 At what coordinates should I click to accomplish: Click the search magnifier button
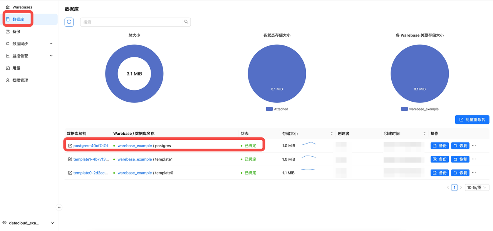pyautogui.click(x=186, y=22)
